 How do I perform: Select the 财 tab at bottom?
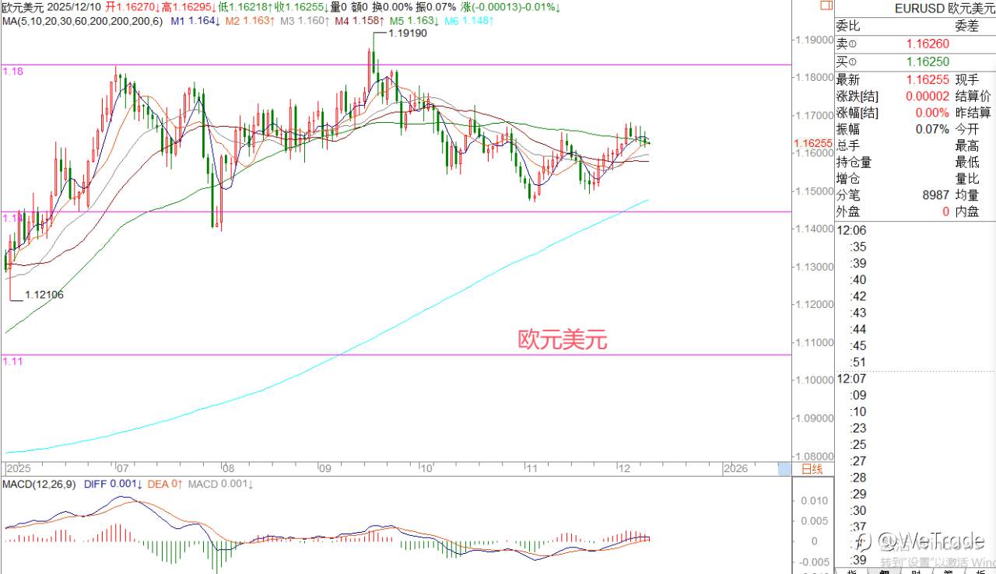coord(916,571)
